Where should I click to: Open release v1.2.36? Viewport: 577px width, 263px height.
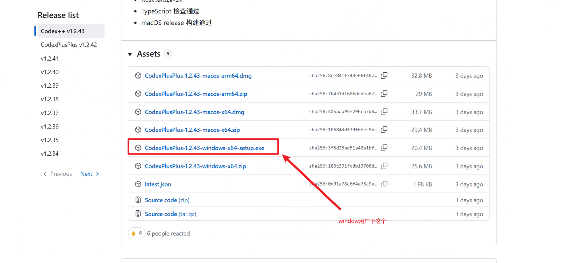(49, 127)
